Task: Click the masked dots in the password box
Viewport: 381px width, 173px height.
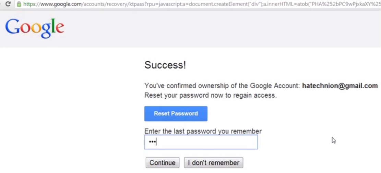Action: (152, 142)
